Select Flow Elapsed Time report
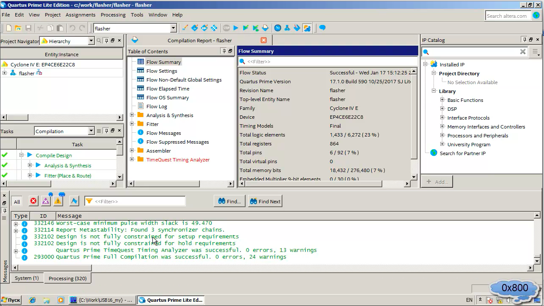 pyautogui.click(x=168, y=89)
